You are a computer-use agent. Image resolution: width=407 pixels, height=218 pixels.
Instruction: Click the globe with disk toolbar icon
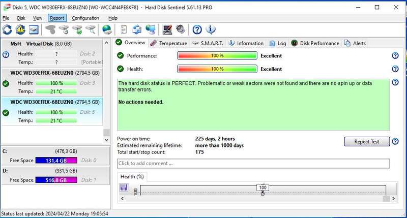tap(107, 29)
